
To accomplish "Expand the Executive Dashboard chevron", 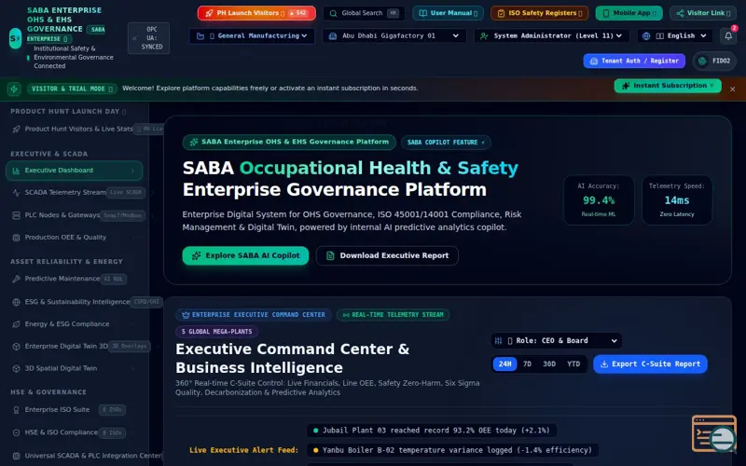I will (x=132, y=171).
